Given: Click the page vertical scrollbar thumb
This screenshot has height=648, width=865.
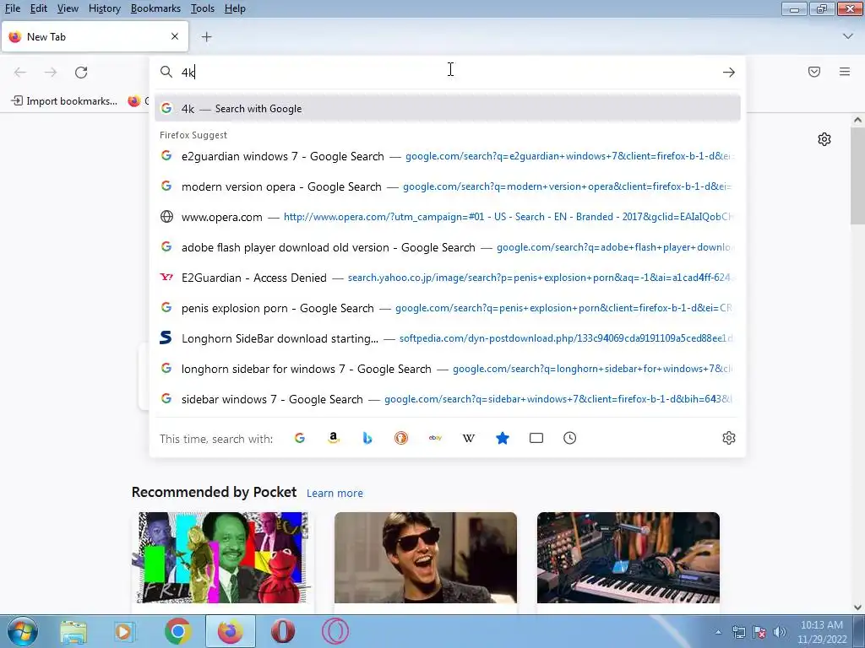Looking at the screenshot, I should (x=857, y=175).
